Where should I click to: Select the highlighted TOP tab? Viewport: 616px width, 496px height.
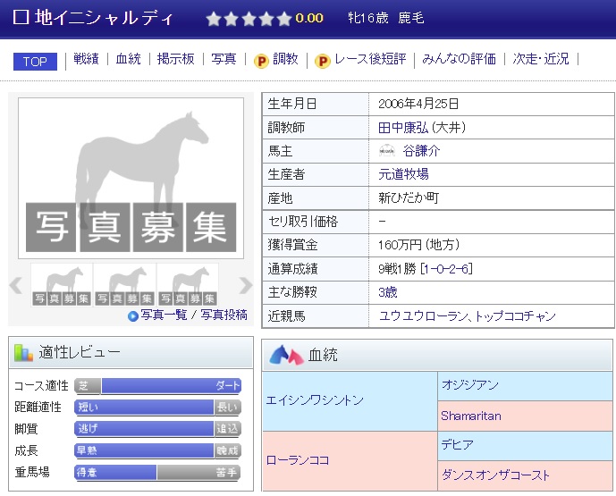pyautogui.click(x=35, y=61)
